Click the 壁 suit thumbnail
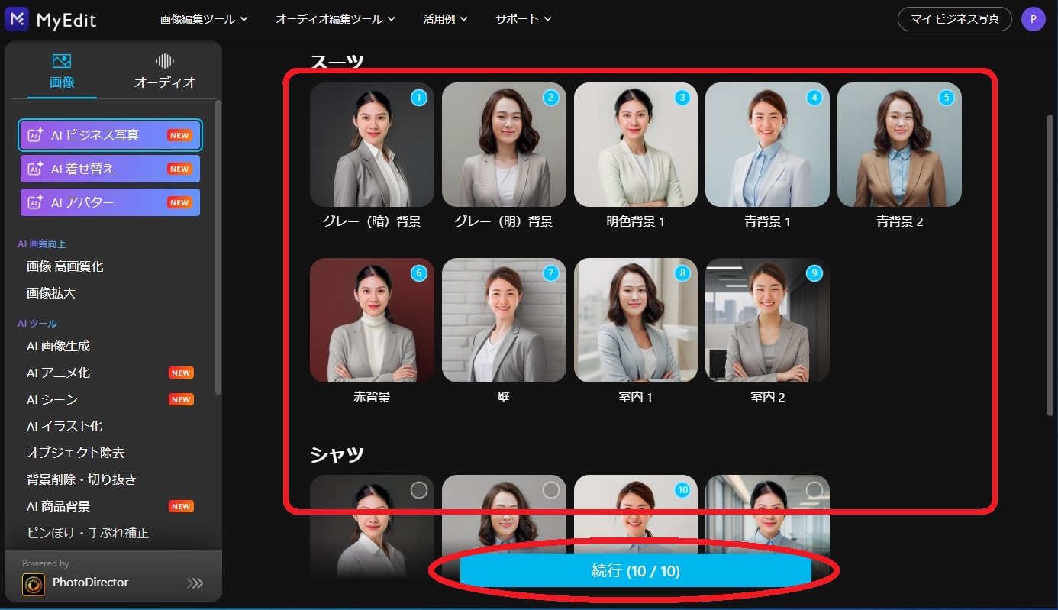1058x610 pixels. pyautogui.click(x=504, y=320)
